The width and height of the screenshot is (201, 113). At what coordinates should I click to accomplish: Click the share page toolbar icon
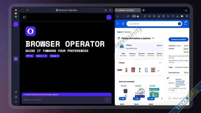tap(154, 16)
